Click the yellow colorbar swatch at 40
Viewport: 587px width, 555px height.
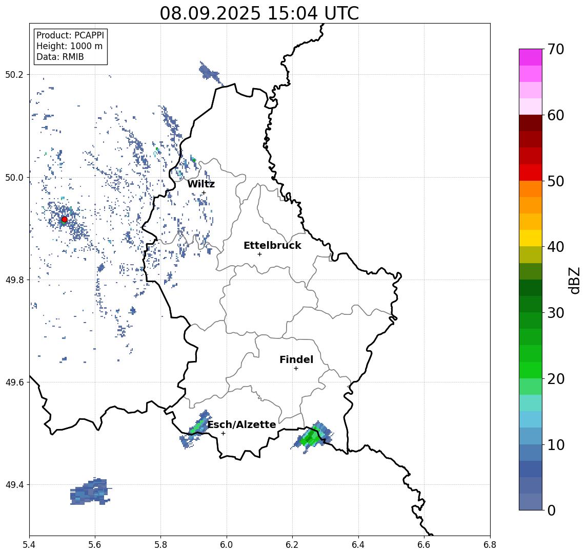531,238
